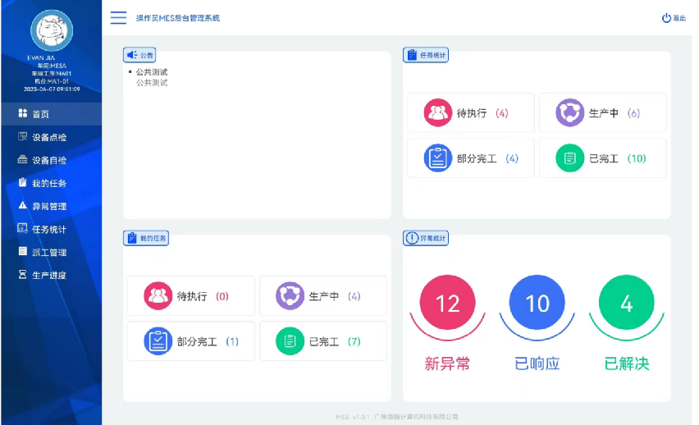The image size is (699, 425).
Task: Click the 已解决 label
Action: point(626,364)
